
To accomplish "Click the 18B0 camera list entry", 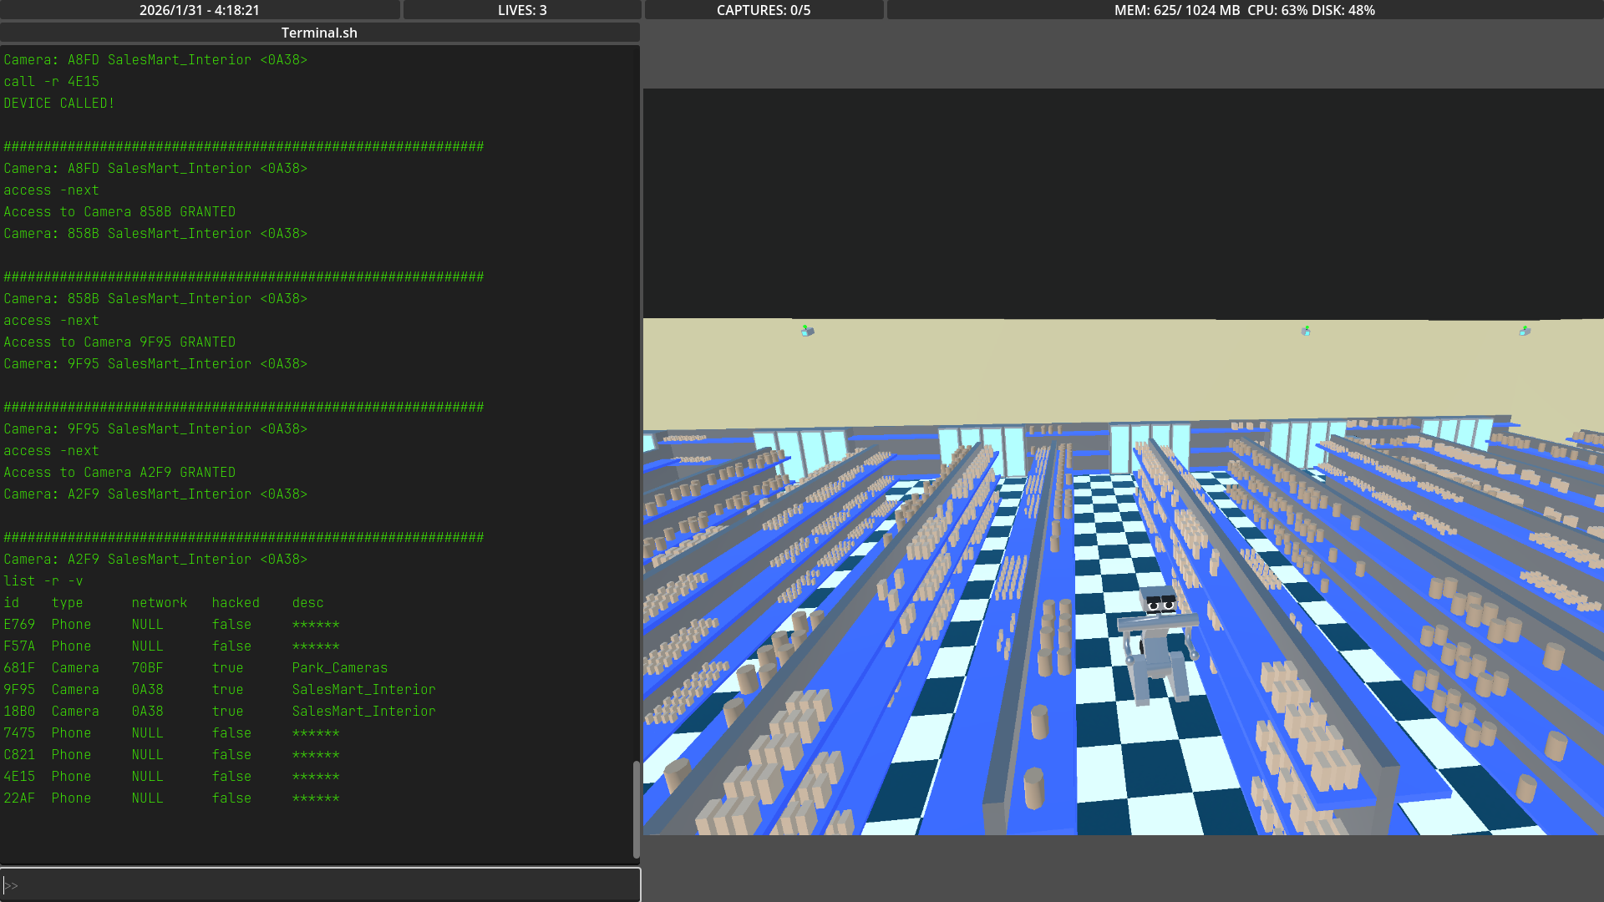I will (x=19, y=712).
